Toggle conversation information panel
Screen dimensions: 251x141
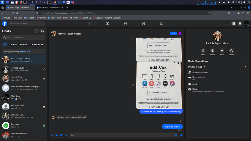click(x=180, y=34)
